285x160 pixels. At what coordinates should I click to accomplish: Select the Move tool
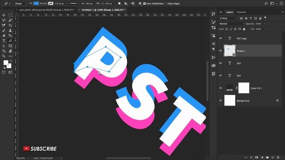(4, 15)
